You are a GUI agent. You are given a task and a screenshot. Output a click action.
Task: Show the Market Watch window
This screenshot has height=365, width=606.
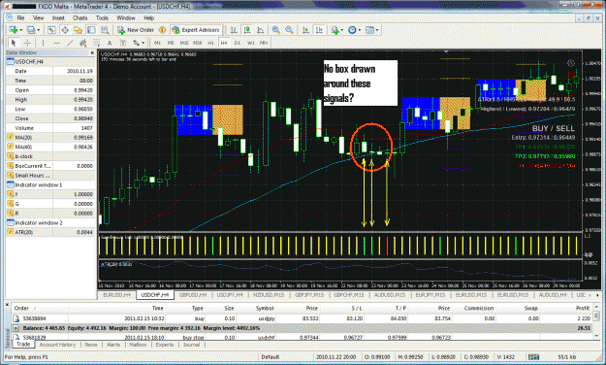click(51, 30)
